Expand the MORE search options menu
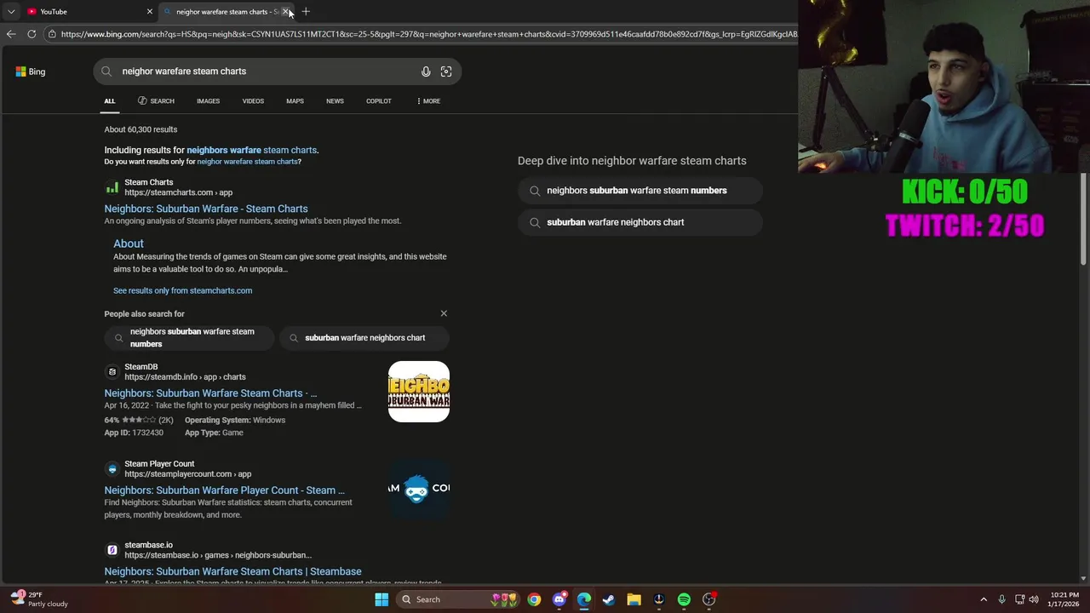 (x=428, y=101)
